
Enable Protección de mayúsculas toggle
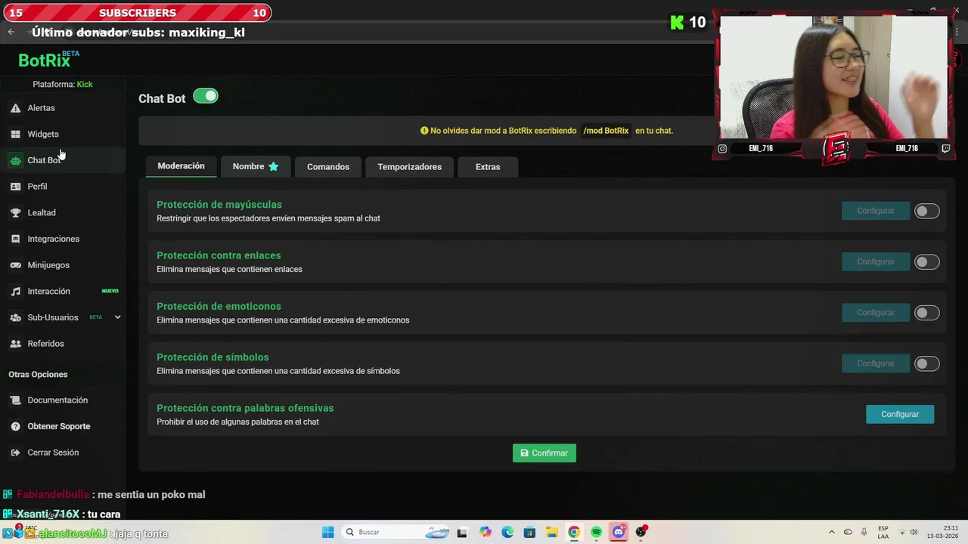926,212
